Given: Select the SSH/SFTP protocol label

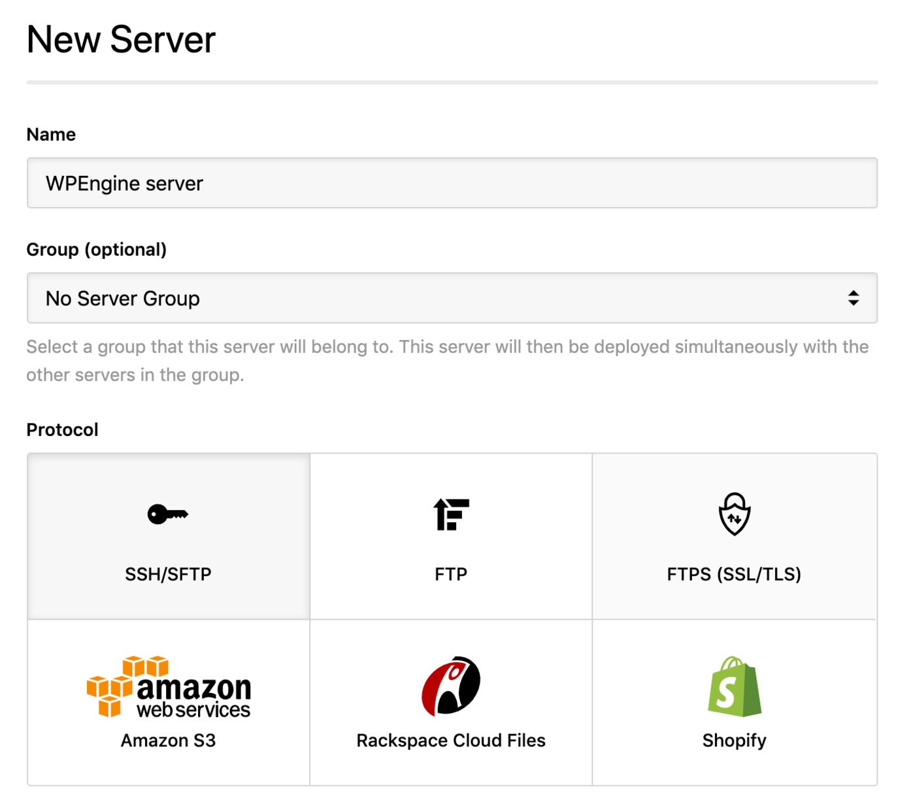Looking at the screenshot, I should coord(168,574).
